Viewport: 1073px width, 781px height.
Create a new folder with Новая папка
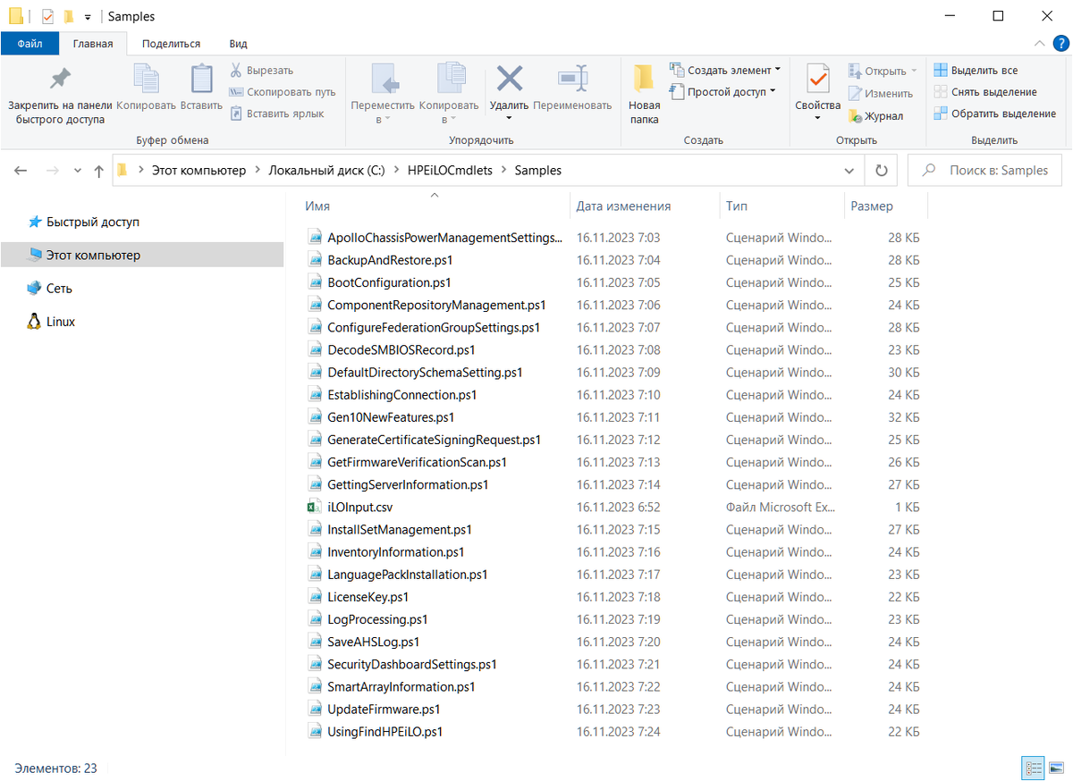click(644, 94)
